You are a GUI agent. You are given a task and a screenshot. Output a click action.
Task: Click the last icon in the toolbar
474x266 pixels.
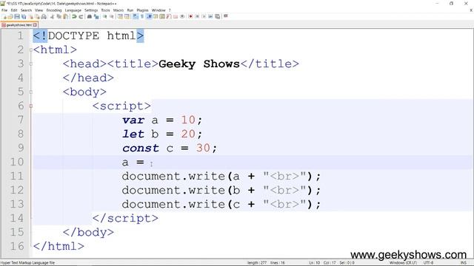coord(225,16)
